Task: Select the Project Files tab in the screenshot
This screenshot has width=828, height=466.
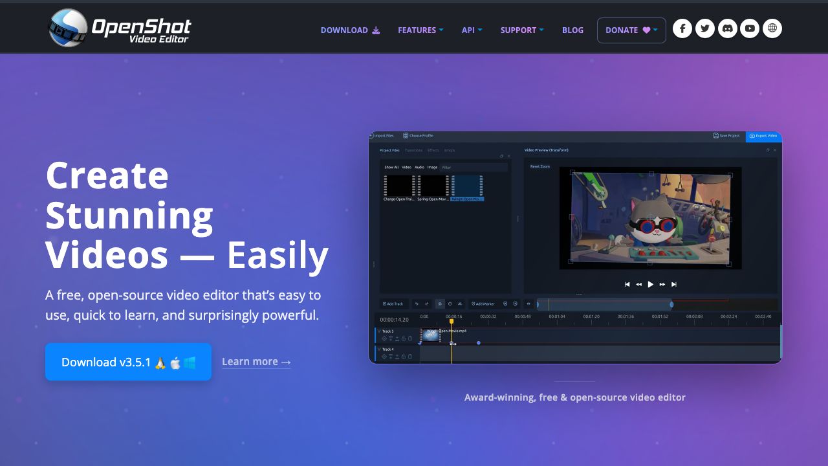Action: 389,150
